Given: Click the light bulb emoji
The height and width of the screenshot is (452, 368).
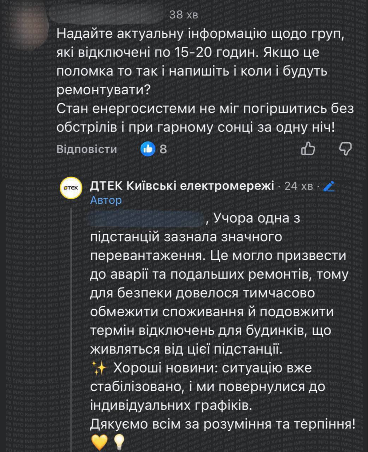Looking at the screenshot, I should click(119, 441).
